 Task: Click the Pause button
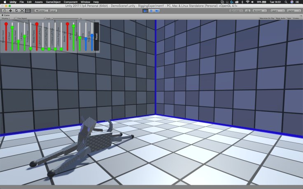click(151, 10)
